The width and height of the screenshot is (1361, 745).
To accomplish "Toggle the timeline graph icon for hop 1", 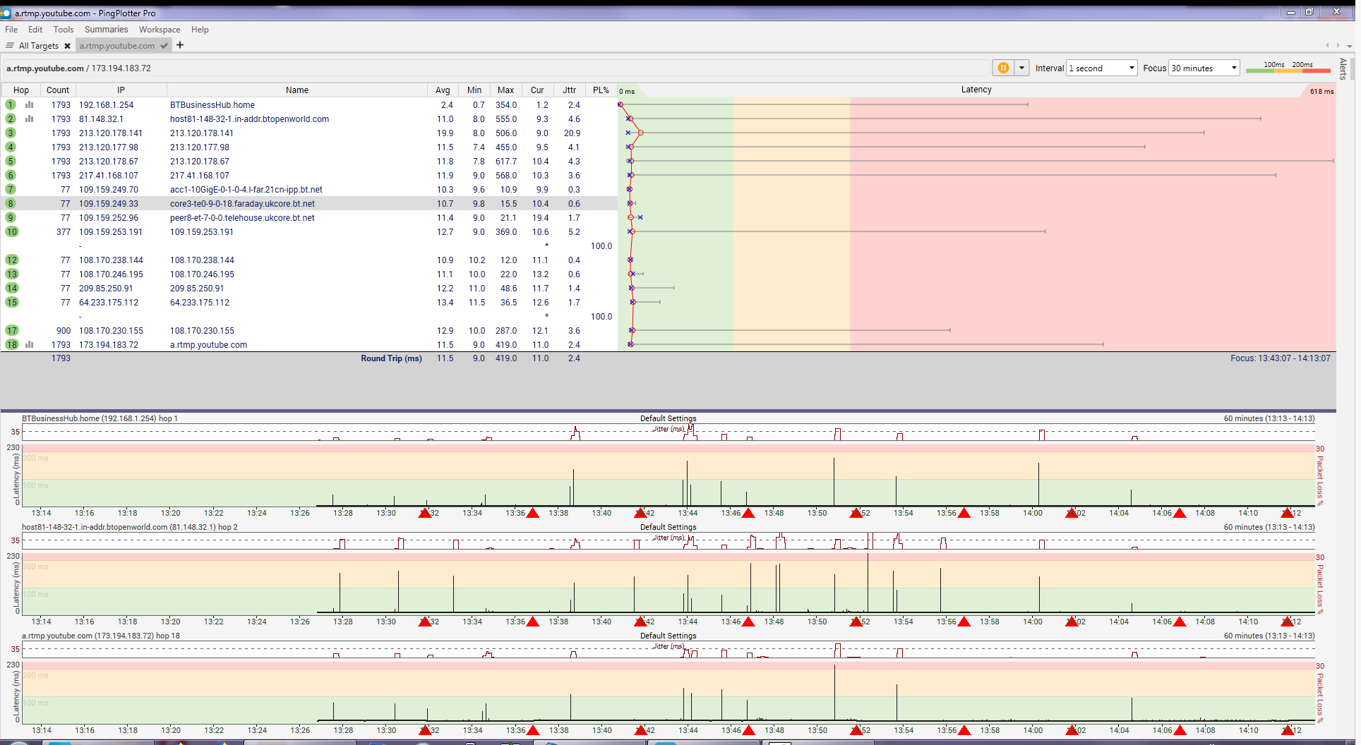I will pyautogui.click(x=30, y=104).
